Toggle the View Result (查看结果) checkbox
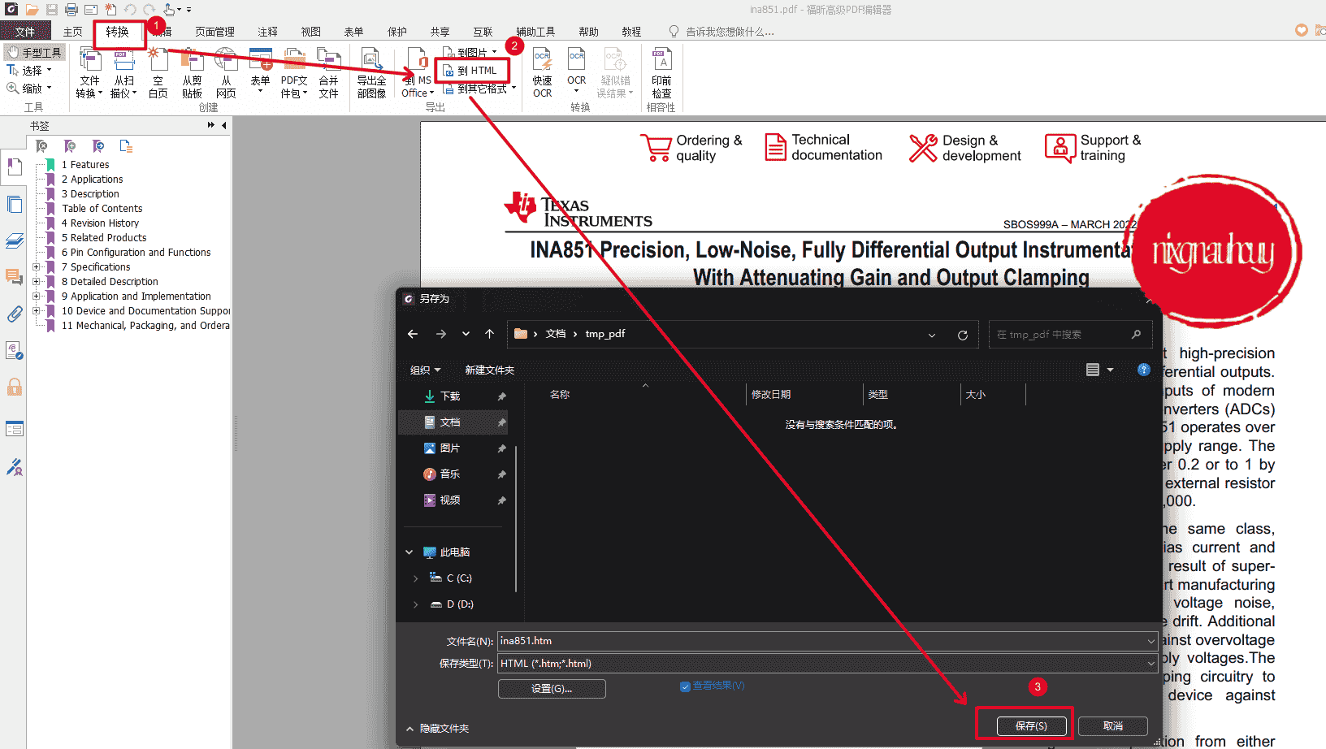 pos(685,686)
